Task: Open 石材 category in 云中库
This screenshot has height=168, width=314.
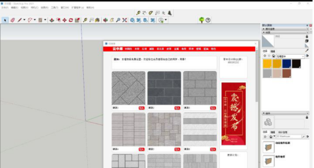Action: [144, 49]
